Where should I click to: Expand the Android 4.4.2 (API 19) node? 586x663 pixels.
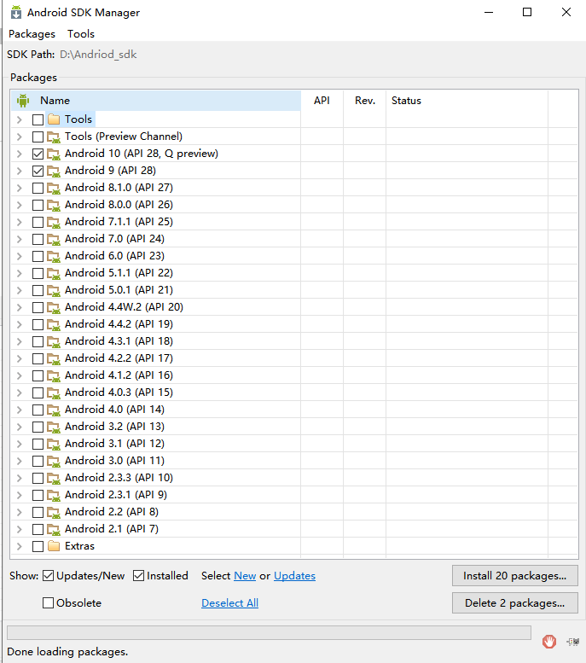pos(20,324)
